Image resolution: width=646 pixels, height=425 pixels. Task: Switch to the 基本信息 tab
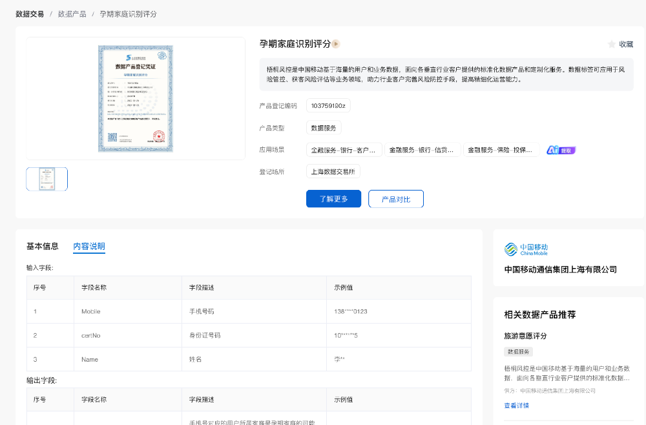42,246
